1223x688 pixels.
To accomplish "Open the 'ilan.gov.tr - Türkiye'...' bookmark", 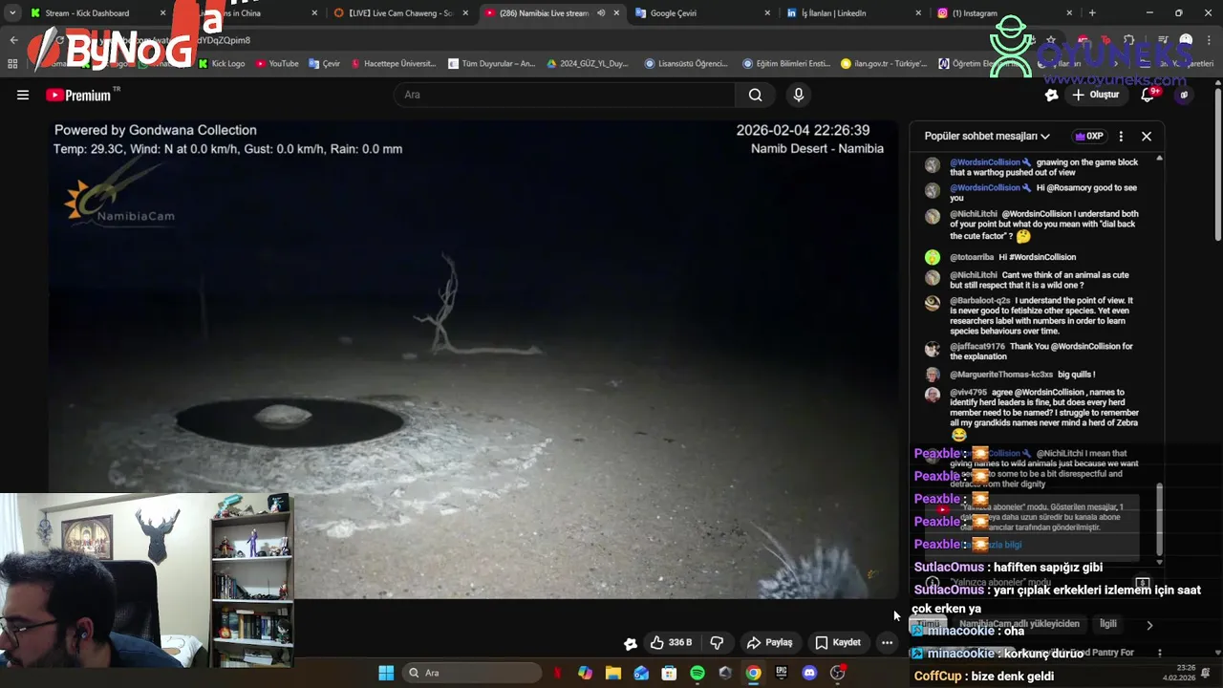I will [x=884, y=64].
